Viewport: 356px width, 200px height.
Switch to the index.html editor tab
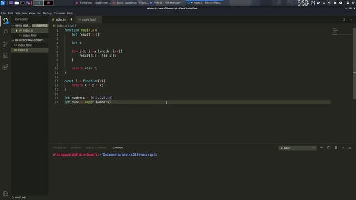89,19
